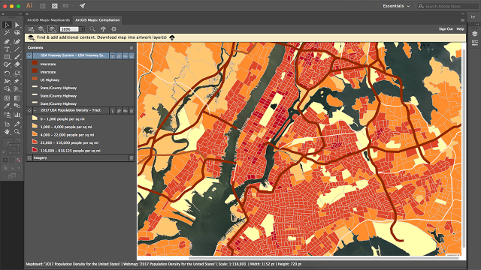
Task: Select the Shape Builder tool
Action: click(x=7, y=89)
